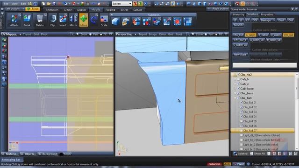299x168 pixels.
Task: Toggle the Y axis constraint icon
Action: point(140,4)
